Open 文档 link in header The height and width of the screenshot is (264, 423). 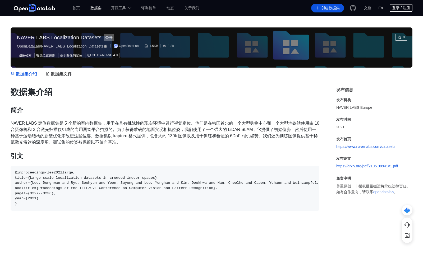(x=368, y=8)
